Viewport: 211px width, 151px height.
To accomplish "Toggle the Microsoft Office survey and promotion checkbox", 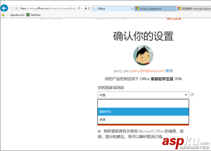I will (x=99, y=131).
